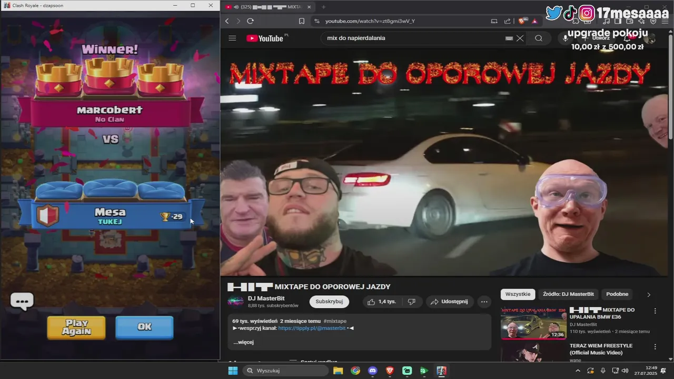
Task: Open the MIXTAPE DO UPALANIA BMW E36 thumbnail
Action: [533, 323]
